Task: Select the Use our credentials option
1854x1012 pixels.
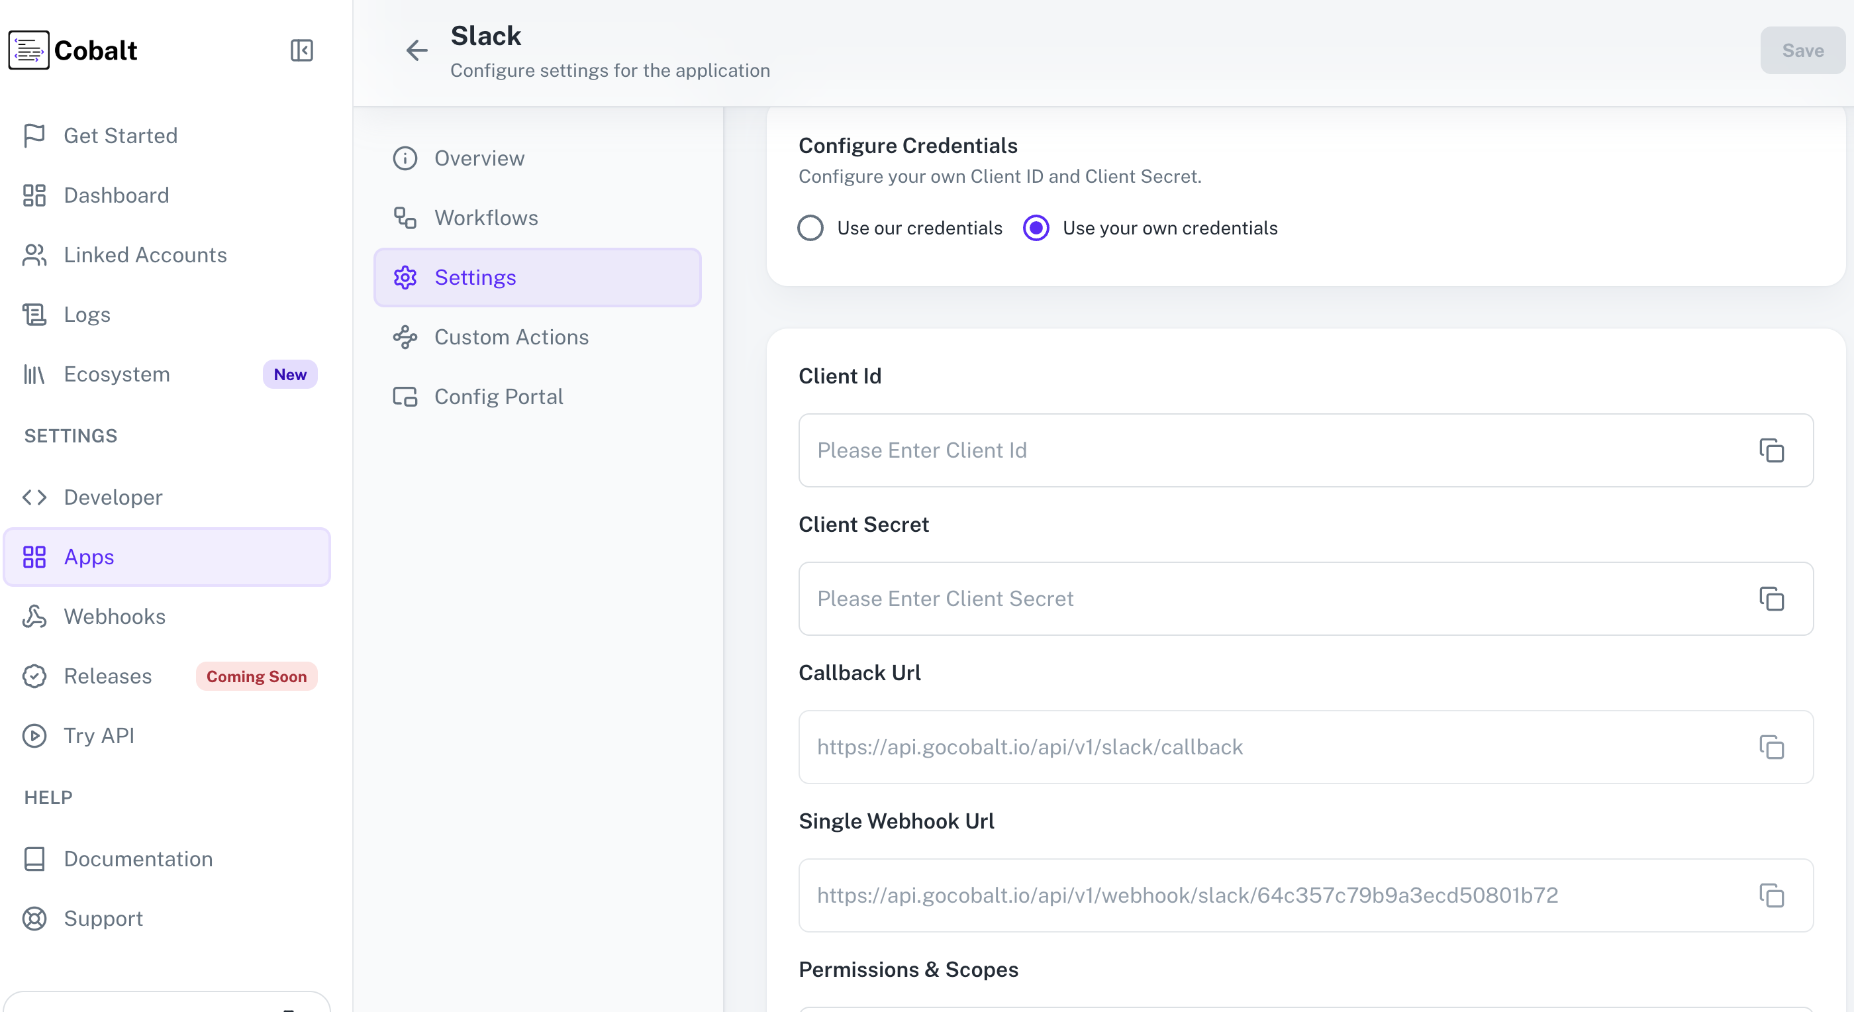Action: click(810, 227)
